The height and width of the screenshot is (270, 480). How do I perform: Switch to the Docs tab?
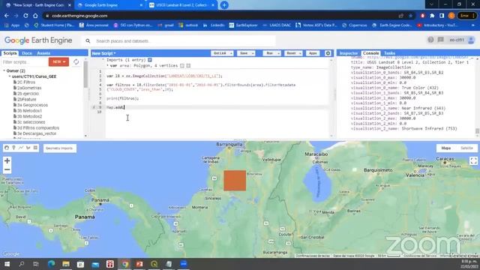27,53
